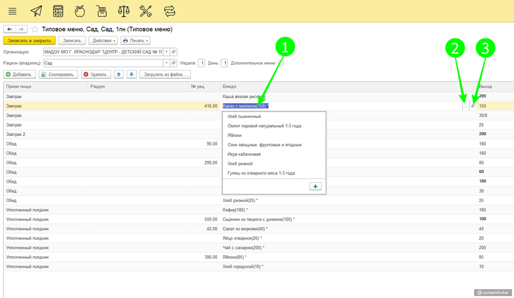514x298 pixels.
Task: Move row up with blue arrow
Action: coord(119,74)
